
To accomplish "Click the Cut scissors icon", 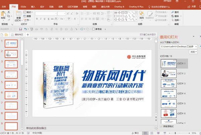I will pyautogui.click(x=9, y=12).
